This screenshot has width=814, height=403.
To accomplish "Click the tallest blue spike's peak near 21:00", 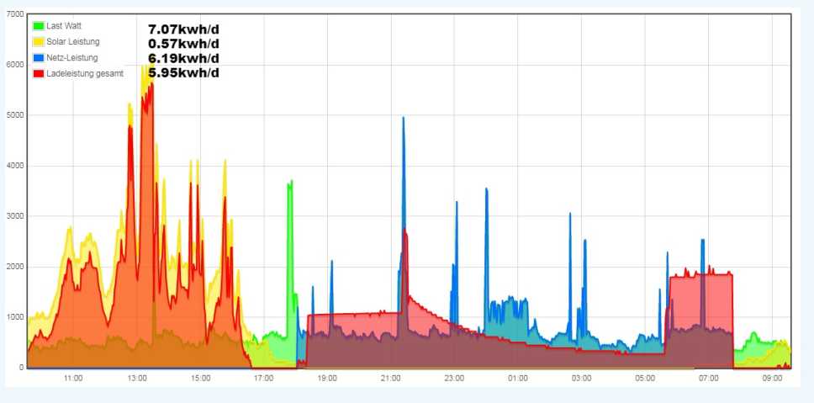I will 403,119.
